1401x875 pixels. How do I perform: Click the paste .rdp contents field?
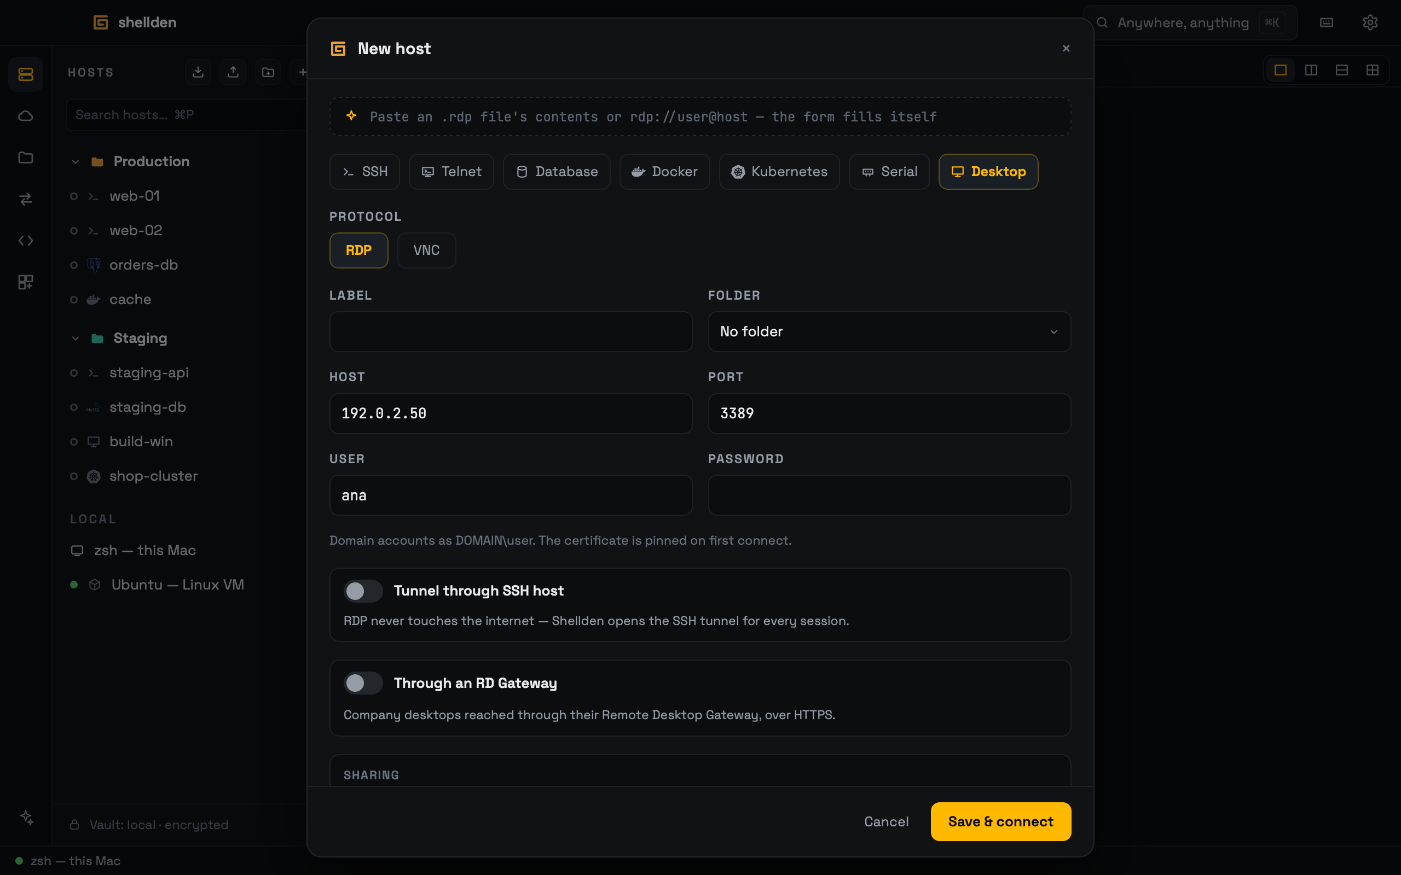point(700,116)
